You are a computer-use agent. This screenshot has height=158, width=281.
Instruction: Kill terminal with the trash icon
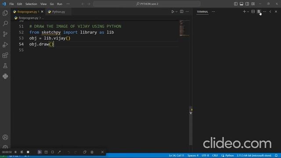pyautogui.click(x=259, y=12)
